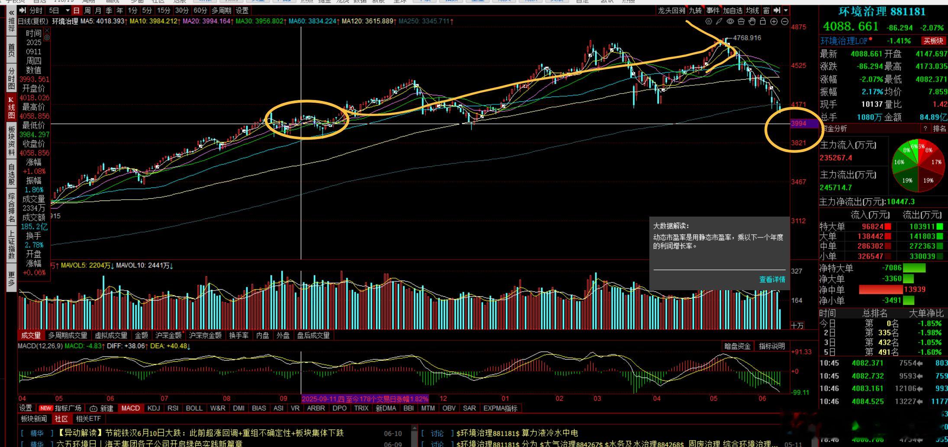Click 暗盘资金 button
Screen dimensions: 948x447
coord(737,346)
